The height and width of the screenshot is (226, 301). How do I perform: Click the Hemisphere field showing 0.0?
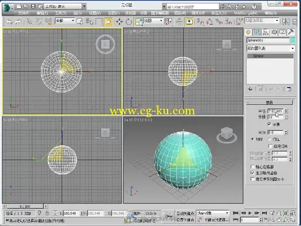pos(275,132)
